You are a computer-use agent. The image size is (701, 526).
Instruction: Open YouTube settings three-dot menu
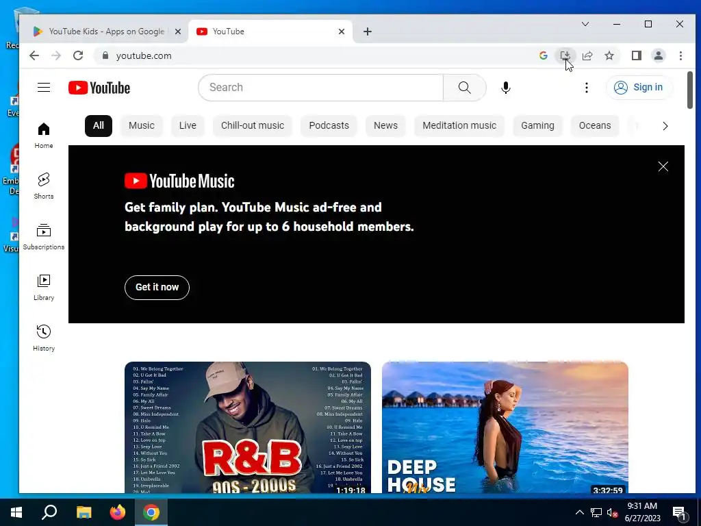click(587, 88)
